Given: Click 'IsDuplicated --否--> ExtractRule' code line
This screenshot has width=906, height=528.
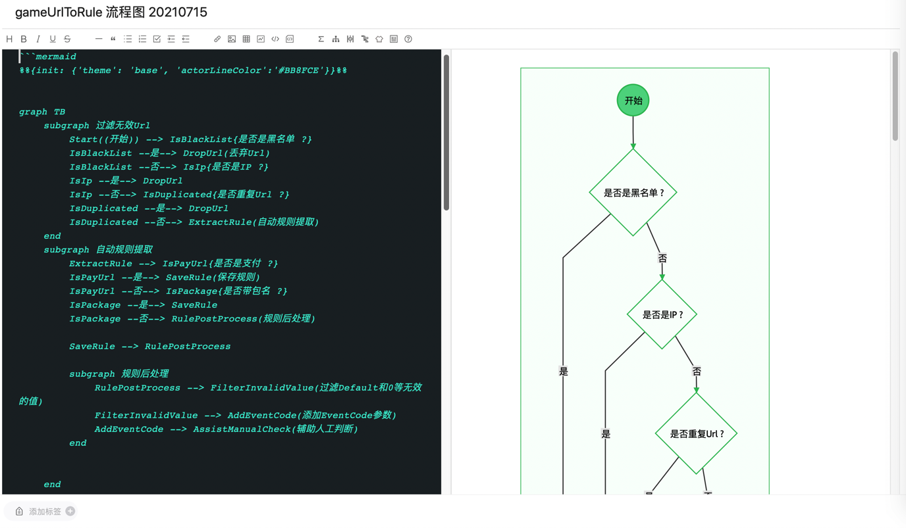Looking at the screenshot, I should [194, 222].
